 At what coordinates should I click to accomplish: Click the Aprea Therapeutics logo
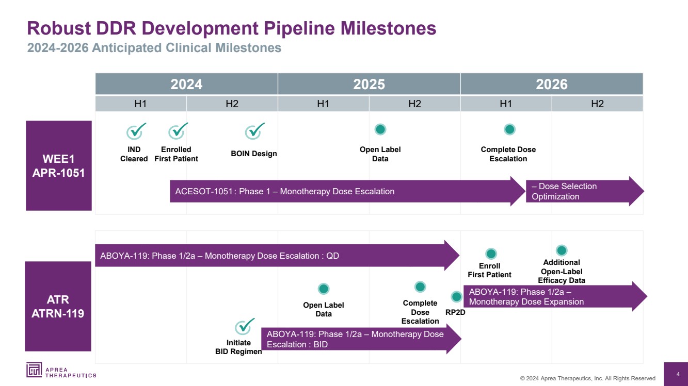pos(61,370)
